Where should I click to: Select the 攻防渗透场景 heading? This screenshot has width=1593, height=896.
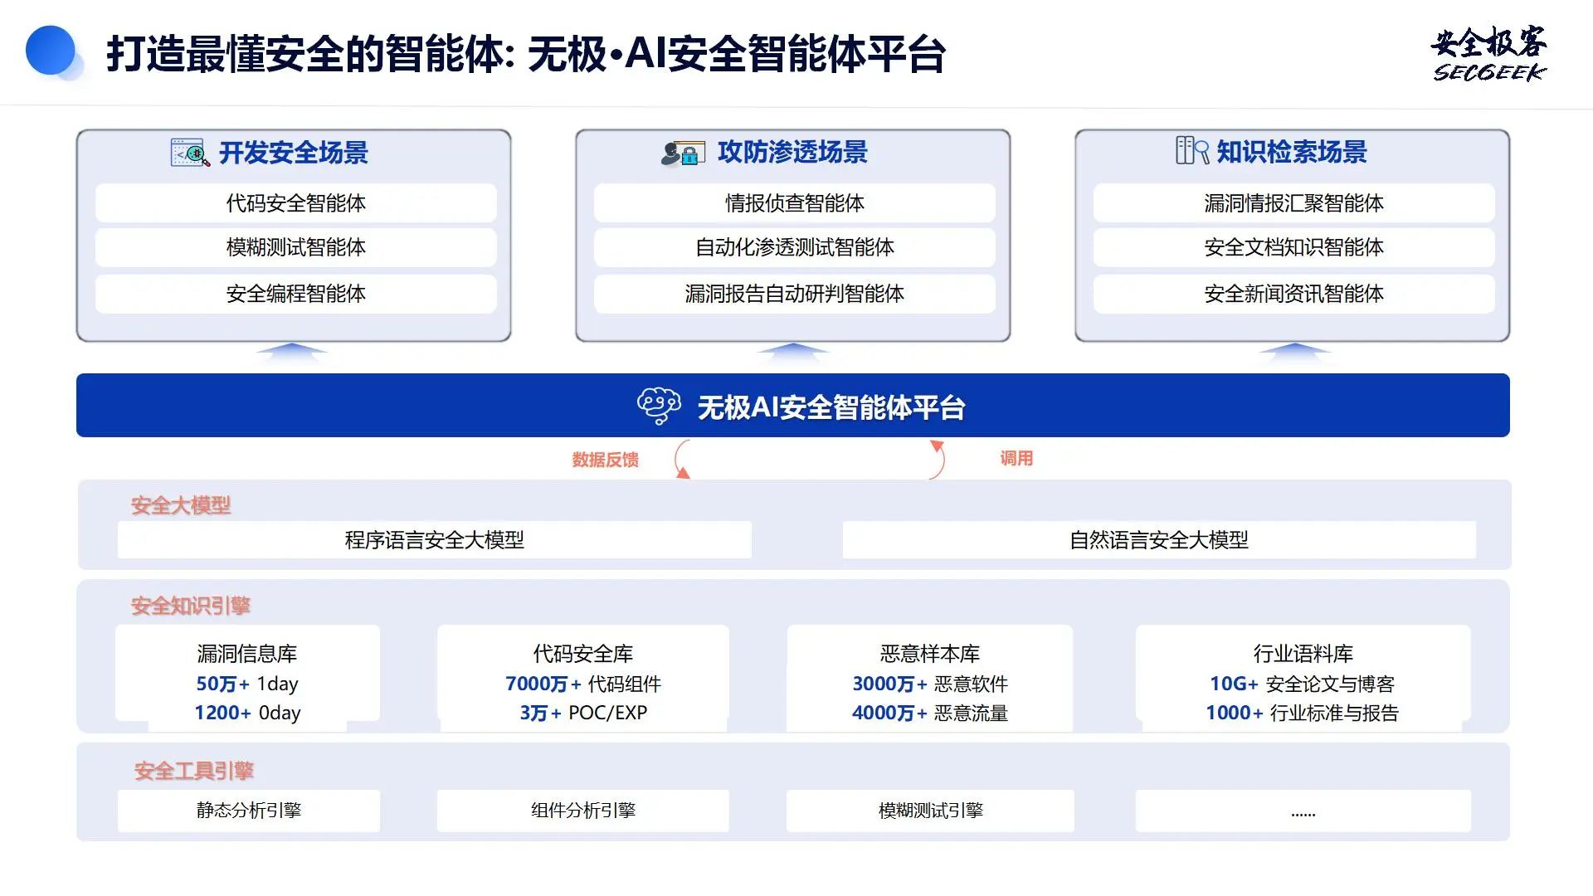click(x=792, y=152)
